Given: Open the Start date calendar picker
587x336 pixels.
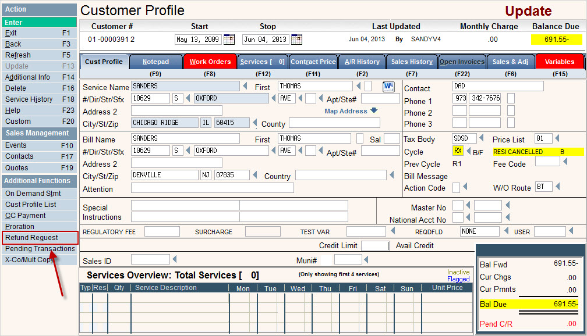Looking at the screenshot, I should (x=229, y=40).
